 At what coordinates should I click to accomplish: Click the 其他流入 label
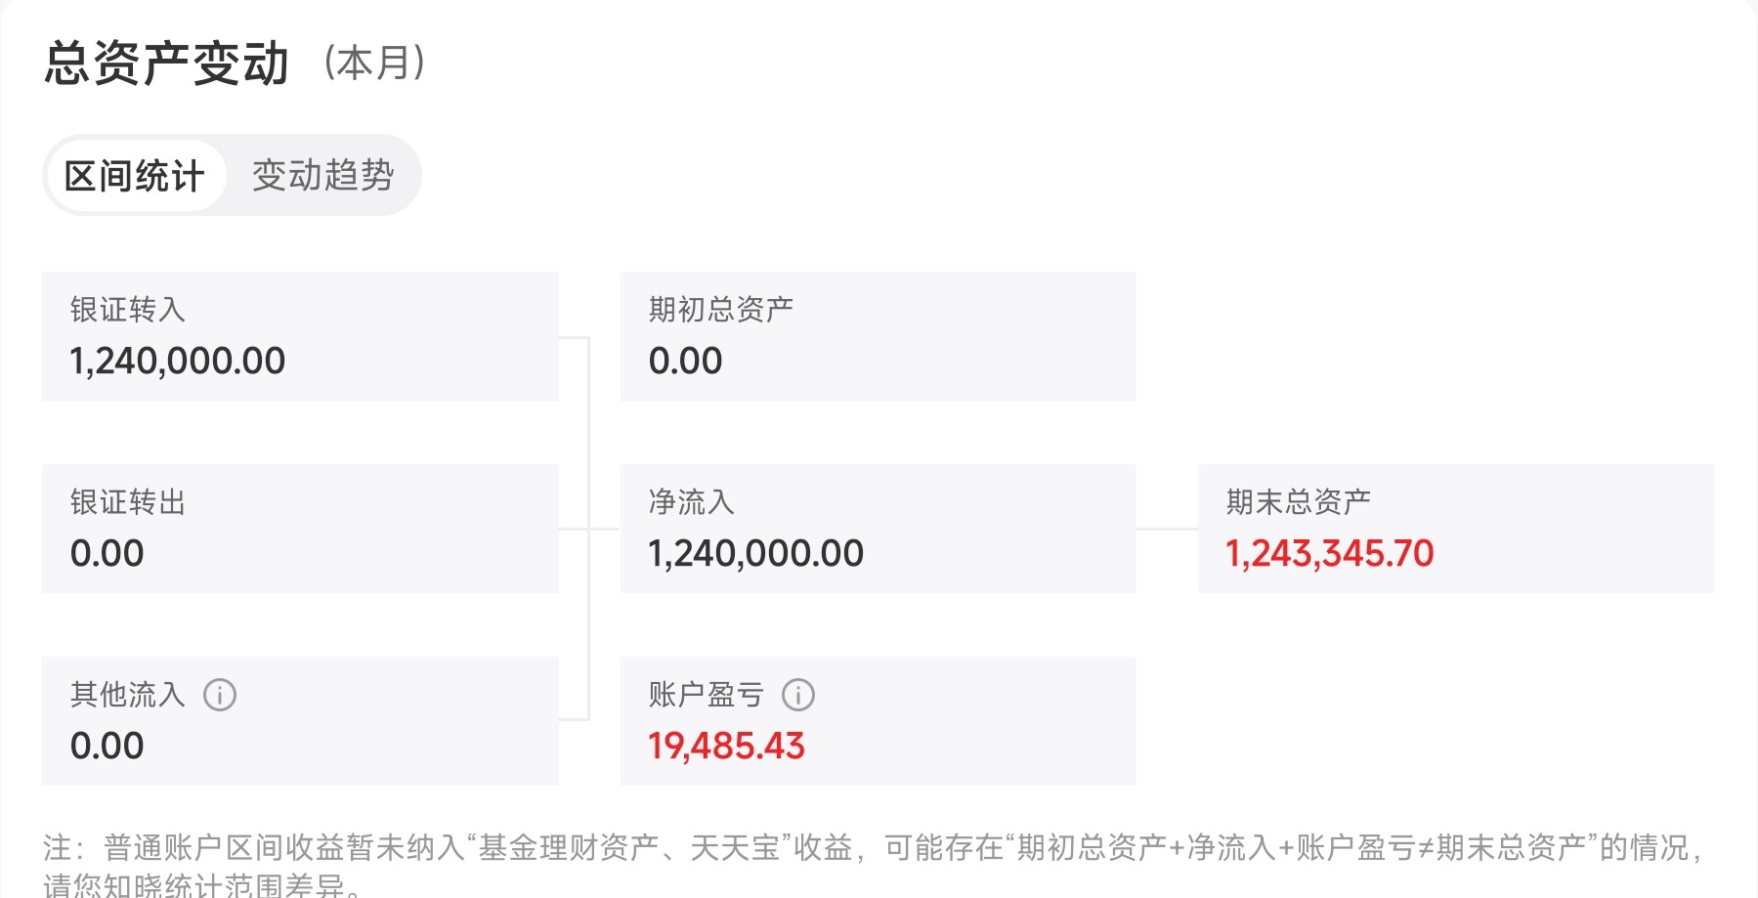(128, 695)
